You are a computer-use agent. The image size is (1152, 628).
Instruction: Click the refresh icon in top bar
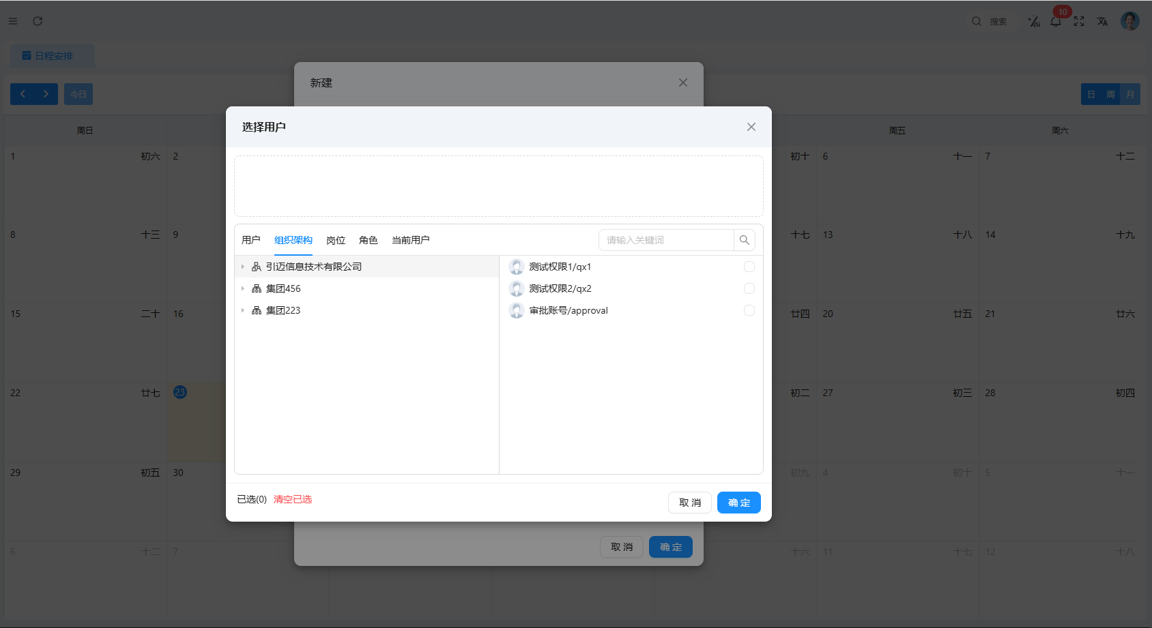coord(38,21)
